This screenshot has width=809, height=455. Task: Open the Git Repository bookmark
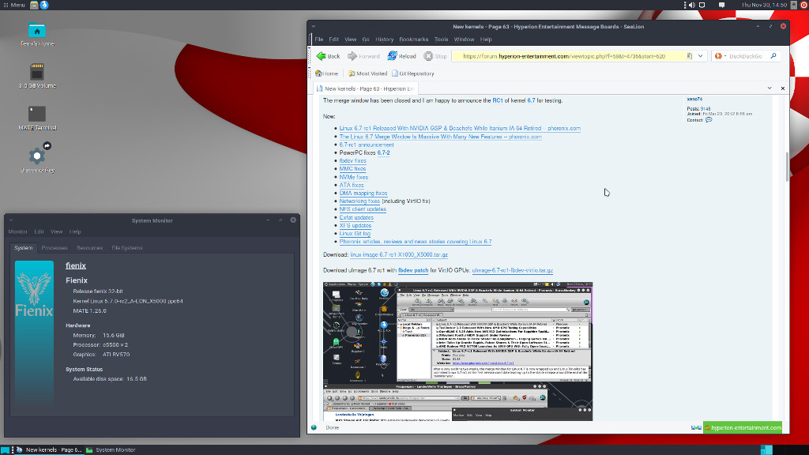[412, 73]
